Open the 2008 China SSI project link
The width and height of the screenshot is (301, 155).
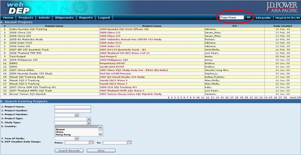(x=110, y=36)
